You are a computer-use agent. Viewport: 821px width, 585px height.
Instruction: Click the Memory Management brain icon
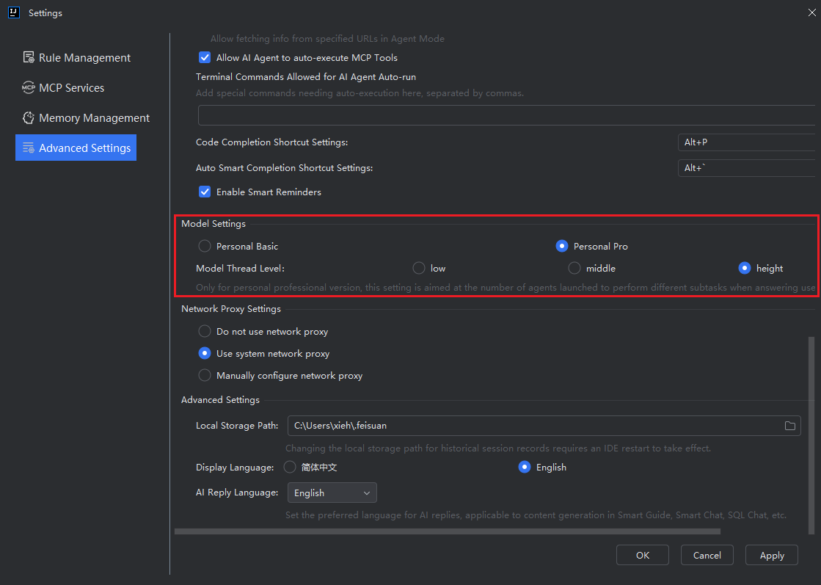click(29, 118)
